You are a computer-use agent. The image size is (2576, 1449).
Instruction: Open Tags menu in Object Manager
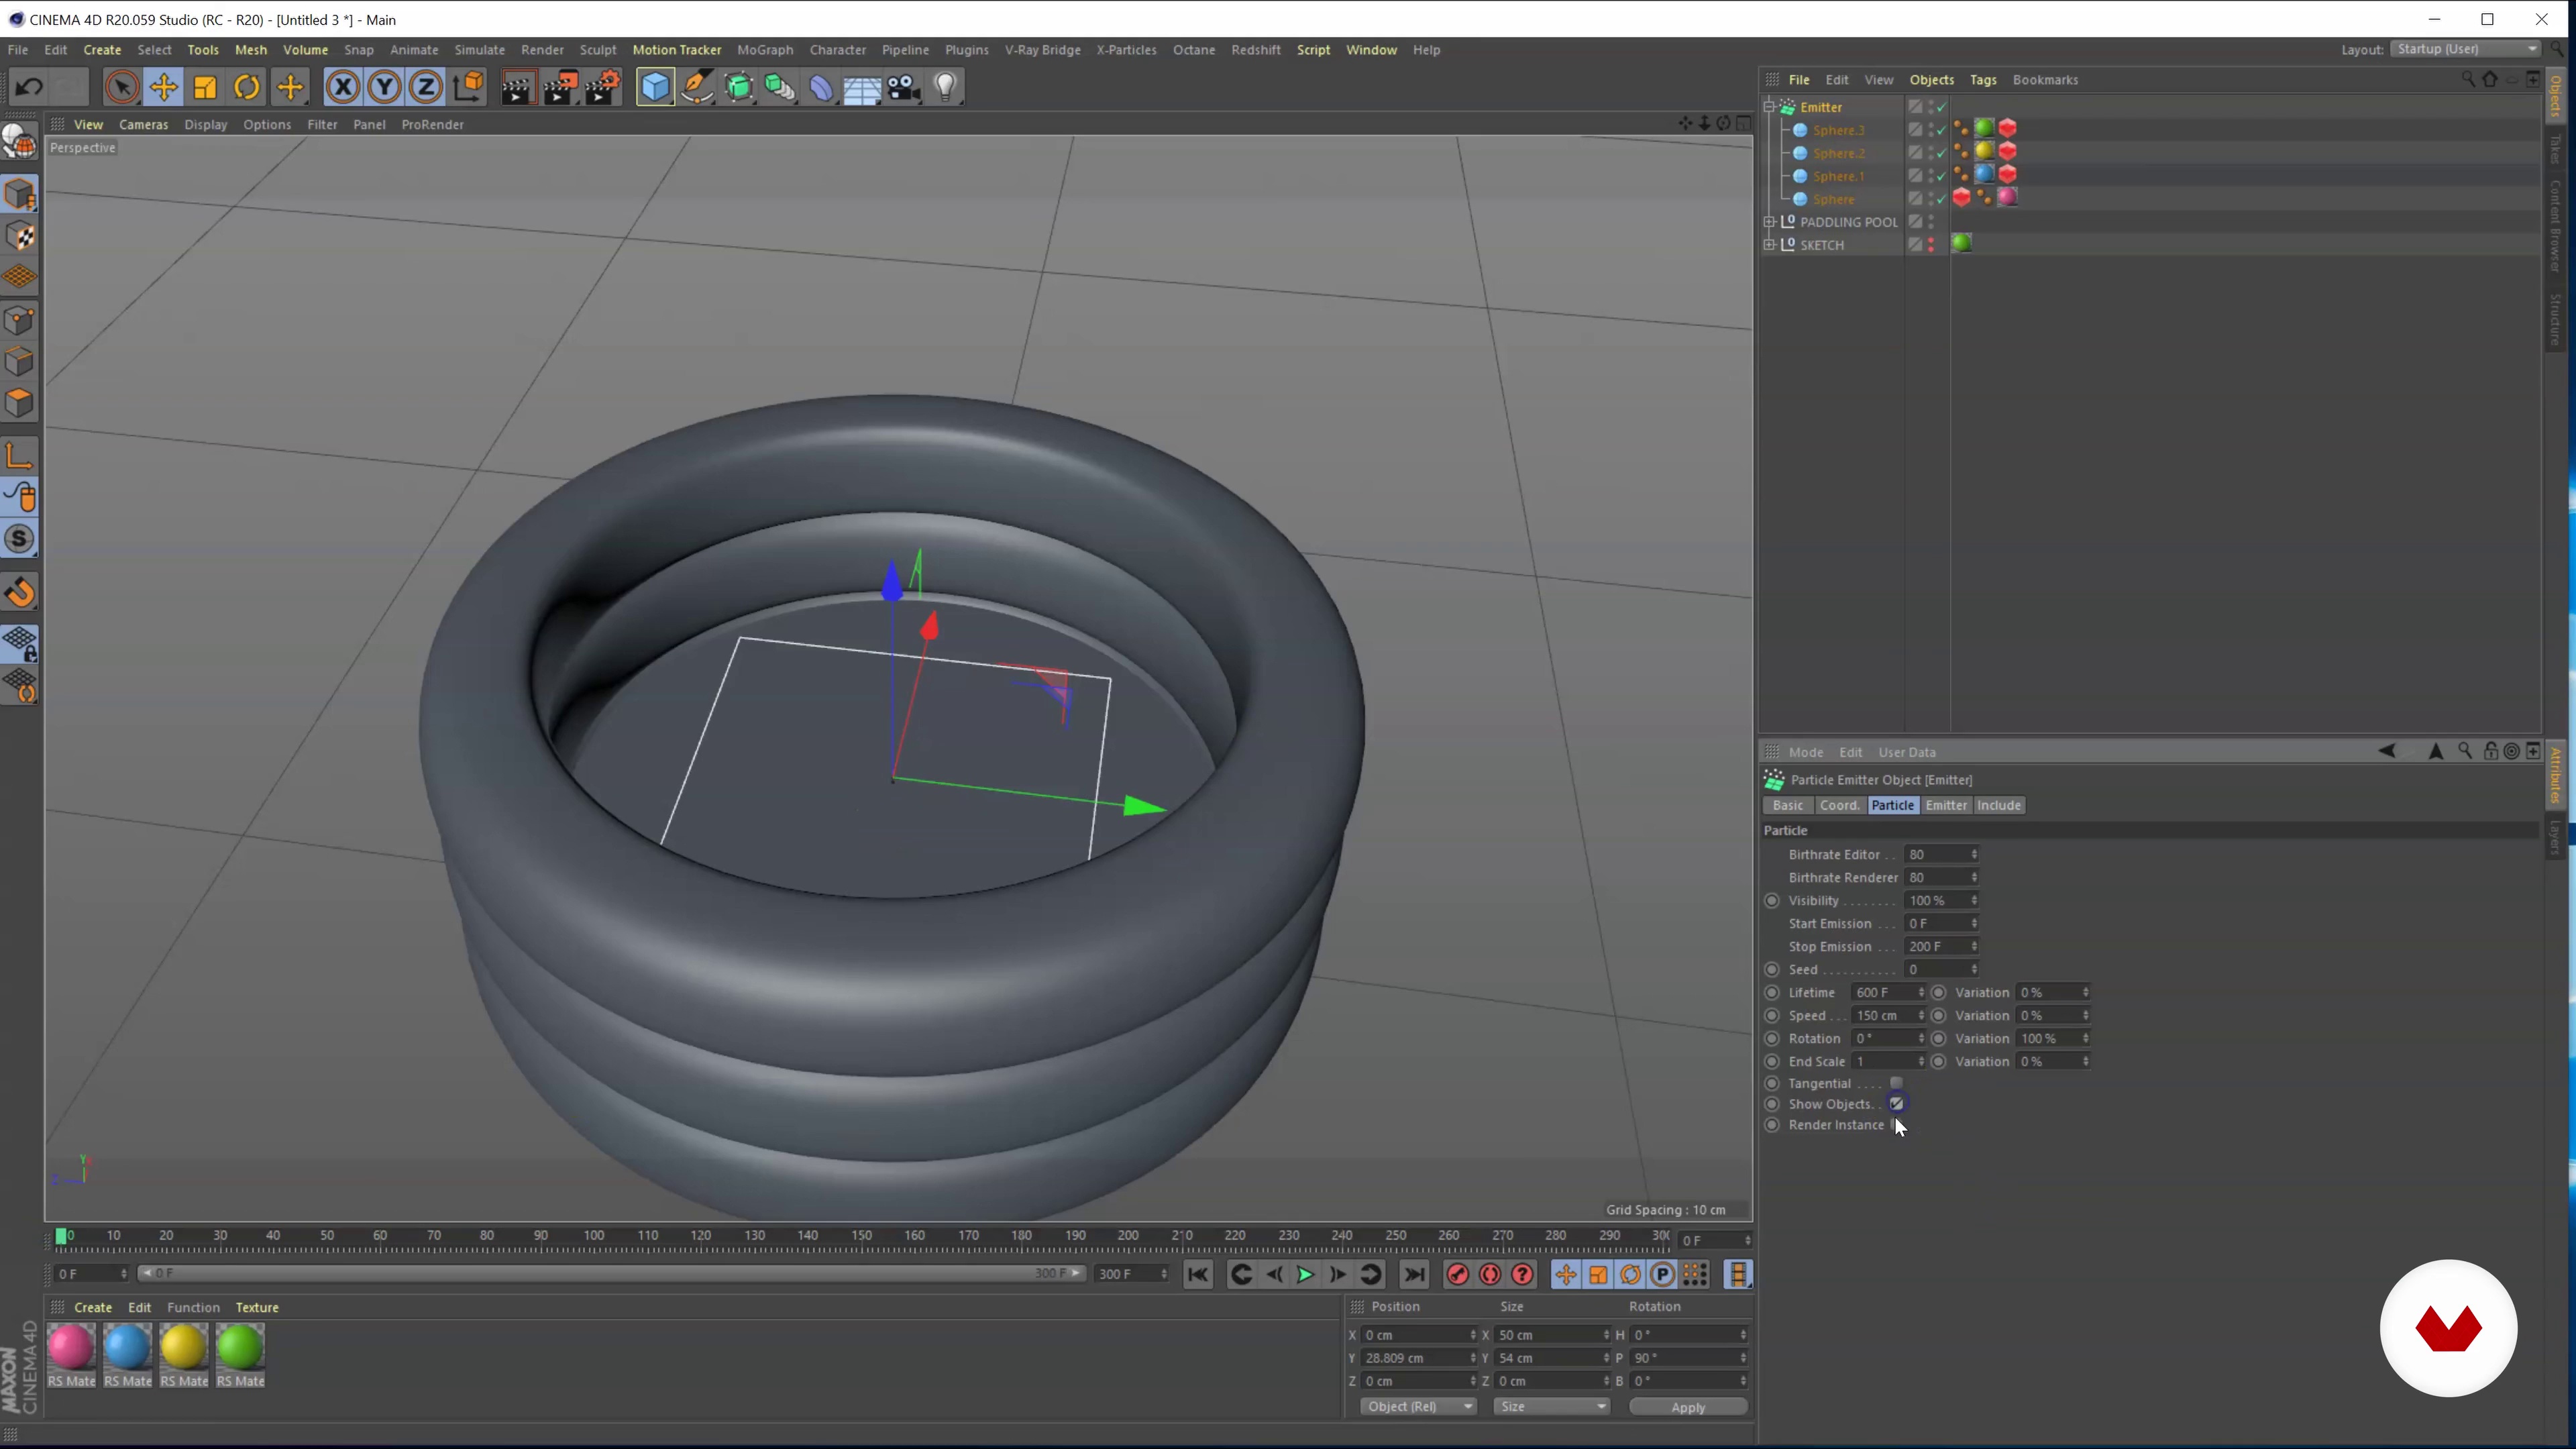pyautogui.click(x=1983, y=80)
